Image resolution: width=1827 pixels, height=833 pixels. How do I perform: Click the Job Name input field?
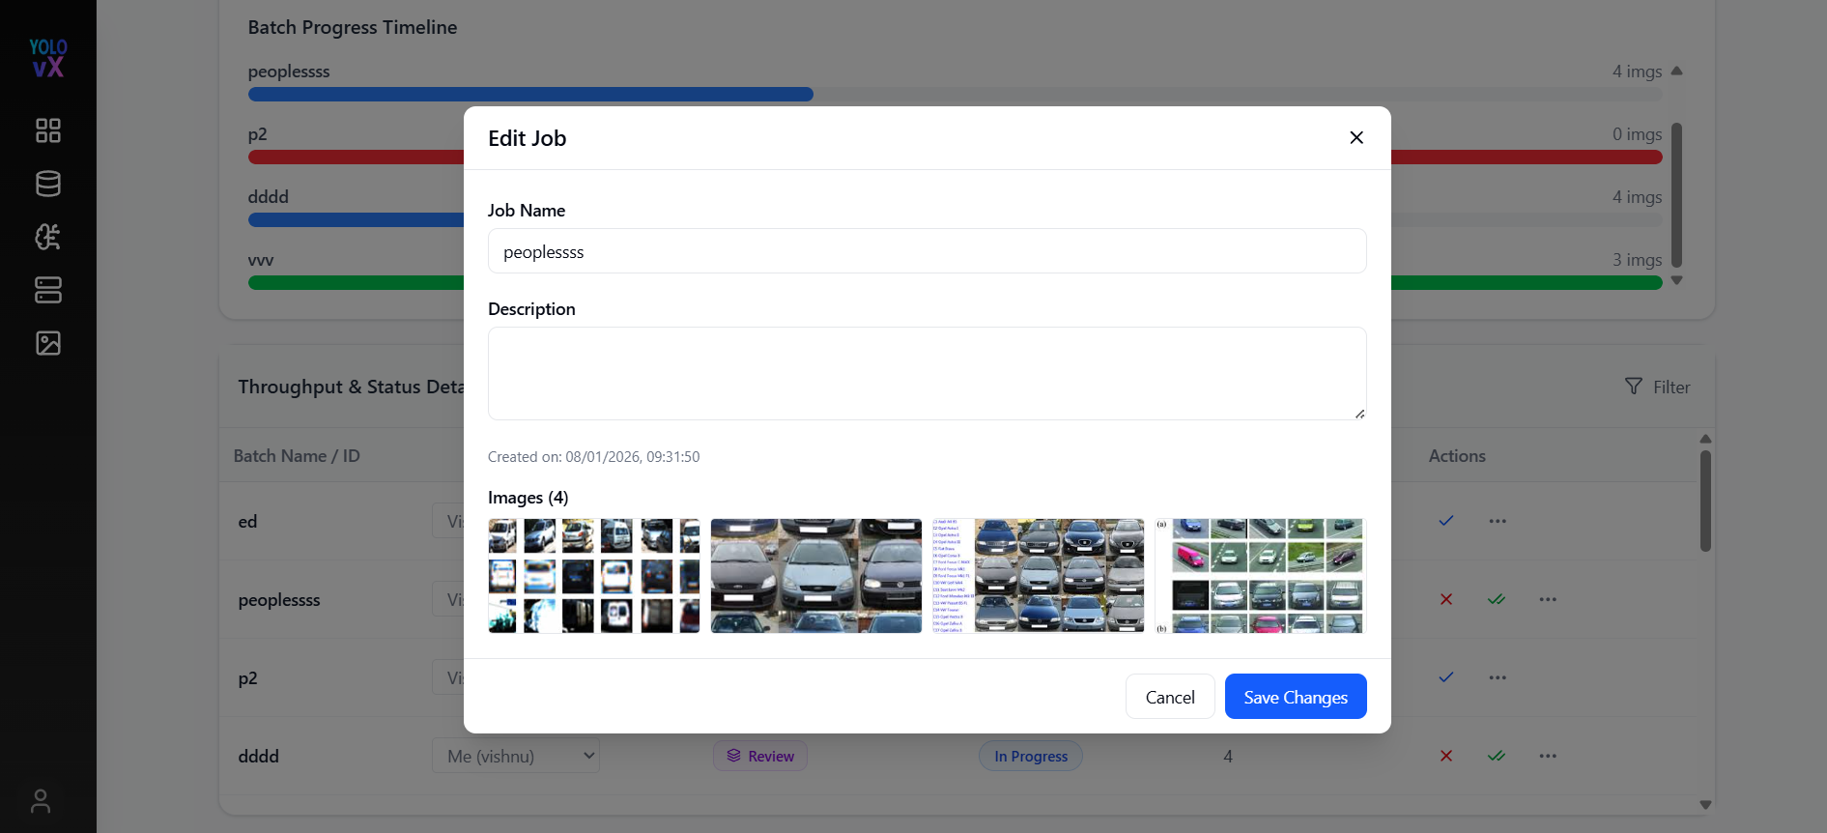click(928, 251)
